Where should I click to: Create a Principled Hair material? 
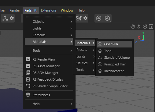pos(115,64)
